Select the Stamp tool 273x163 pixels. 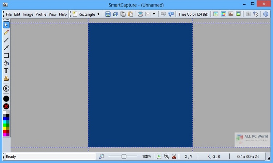click(6, 78)
